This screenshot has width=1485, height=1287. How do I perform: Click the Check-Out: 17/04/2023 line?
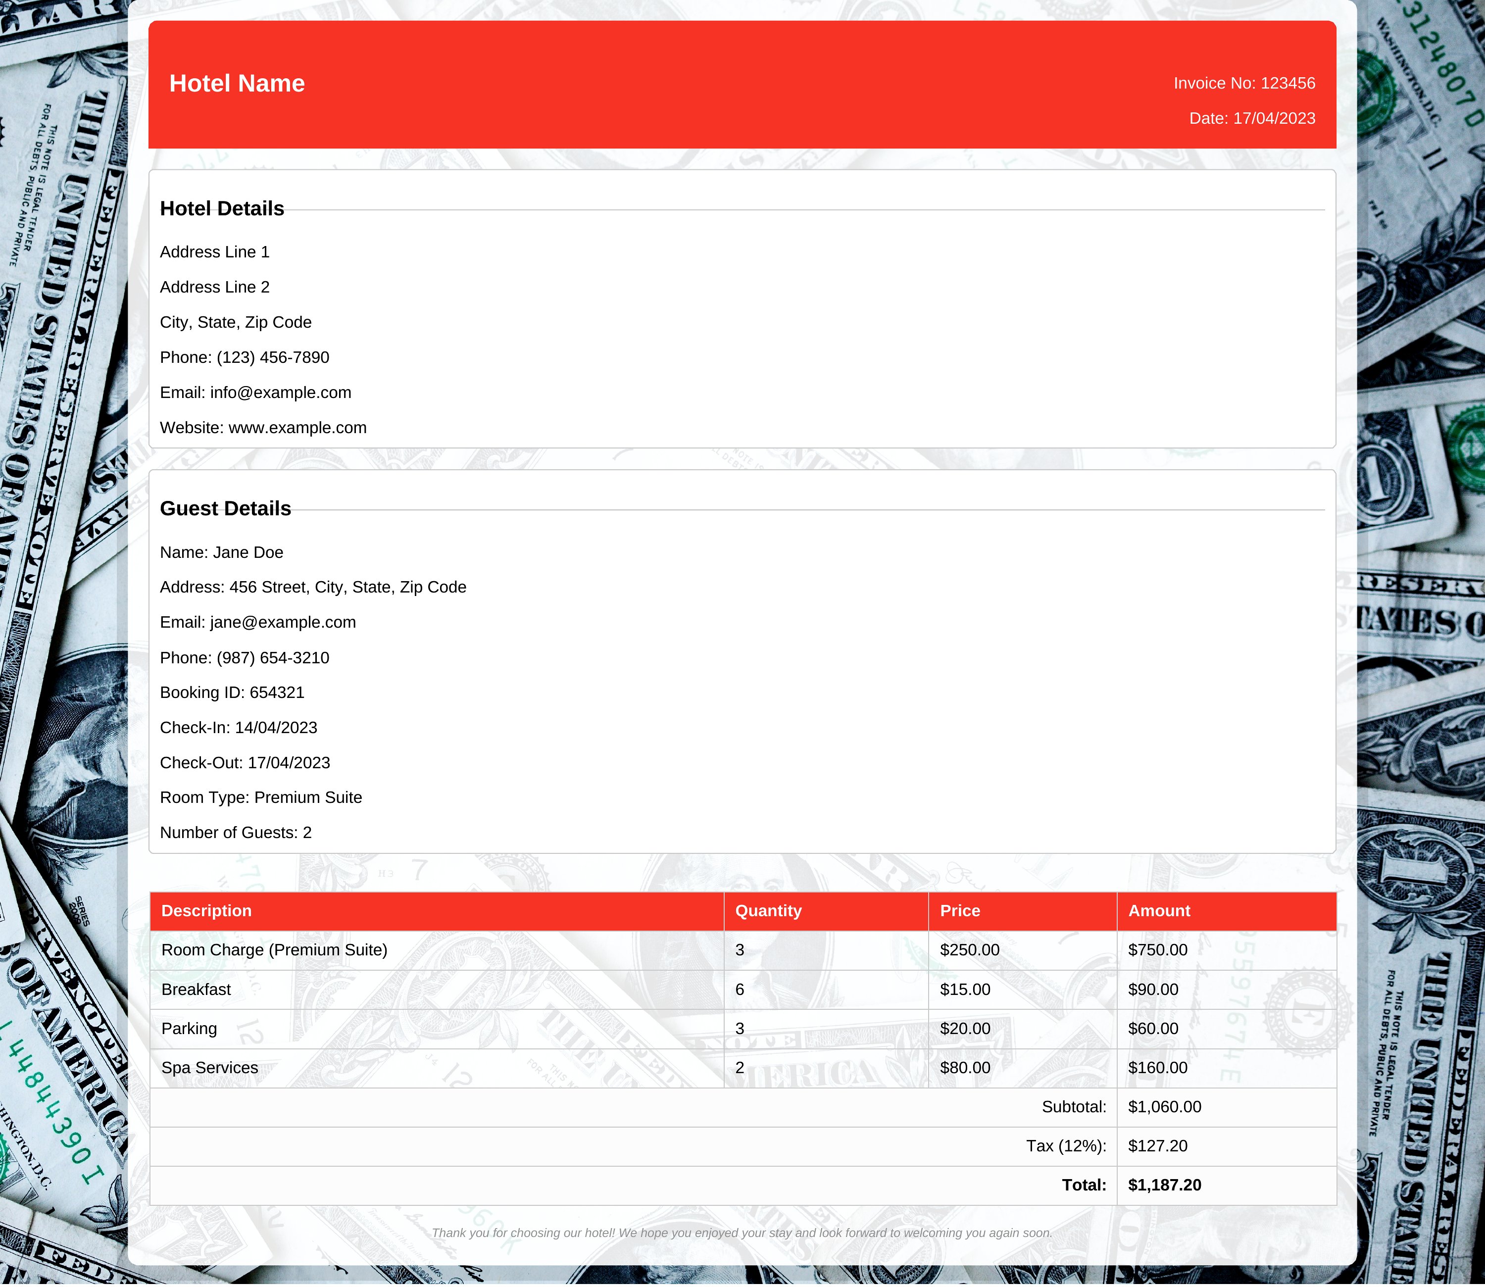click(245, 763)
